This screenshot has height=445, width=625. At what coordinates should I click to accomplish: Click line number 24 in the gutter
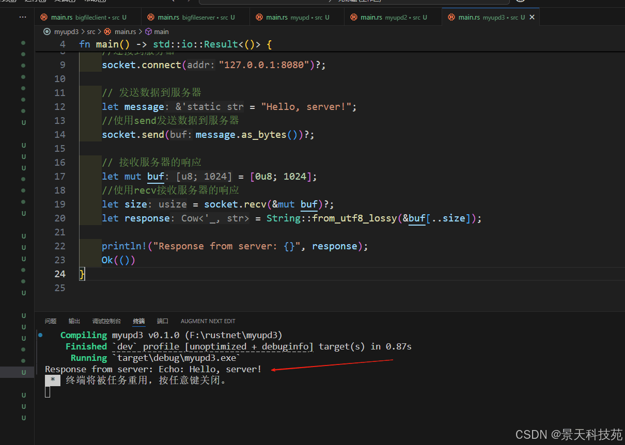tap(60, 274)
